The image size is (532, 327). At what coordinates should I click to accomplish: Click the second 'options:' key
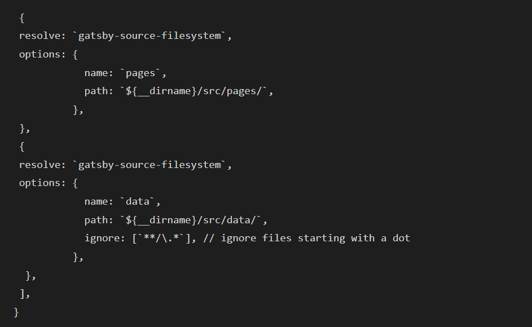point(42,183)
